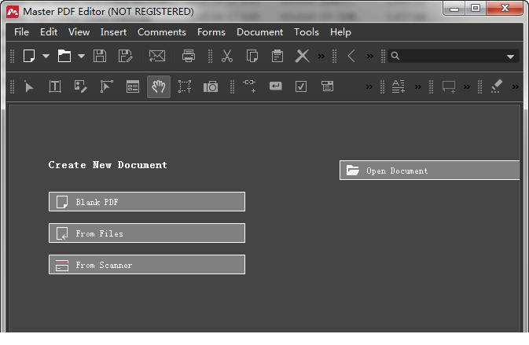Open the Tools menu
This screenshot has width=529, height=345.
[x=307, y=32]
